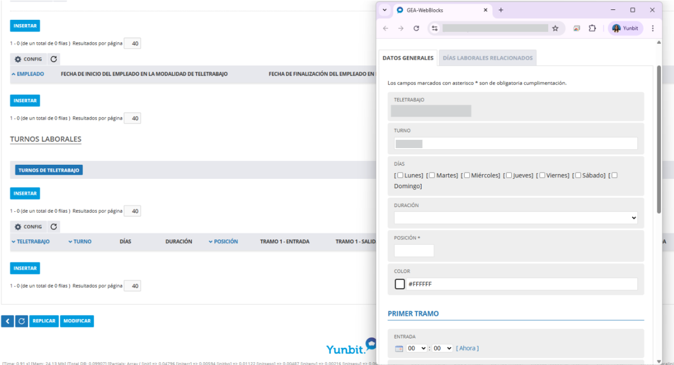Image resolution: width=674 pixels, height=365 pixels.
Task: Expand the Entrada hour dropdown
Action: pyautogui.click(x=416, y=348)
